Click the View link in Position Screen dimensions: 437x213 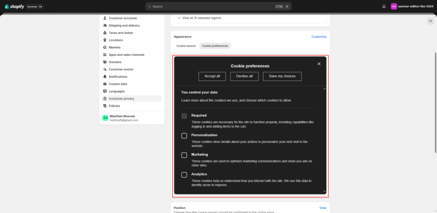pyautogui.click(x=323, y=208)
